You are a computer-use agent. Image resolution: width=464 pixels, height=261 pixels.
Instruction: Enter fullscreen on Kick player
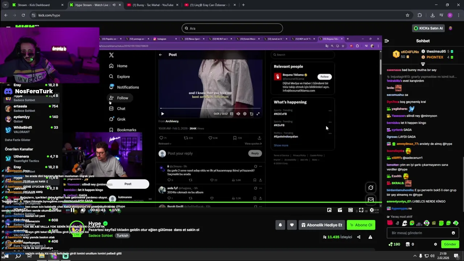tap(361, 210)
